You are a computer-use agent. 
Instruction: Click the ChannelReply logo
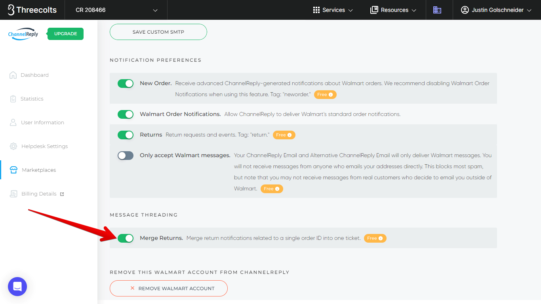(x=23, y=34)
